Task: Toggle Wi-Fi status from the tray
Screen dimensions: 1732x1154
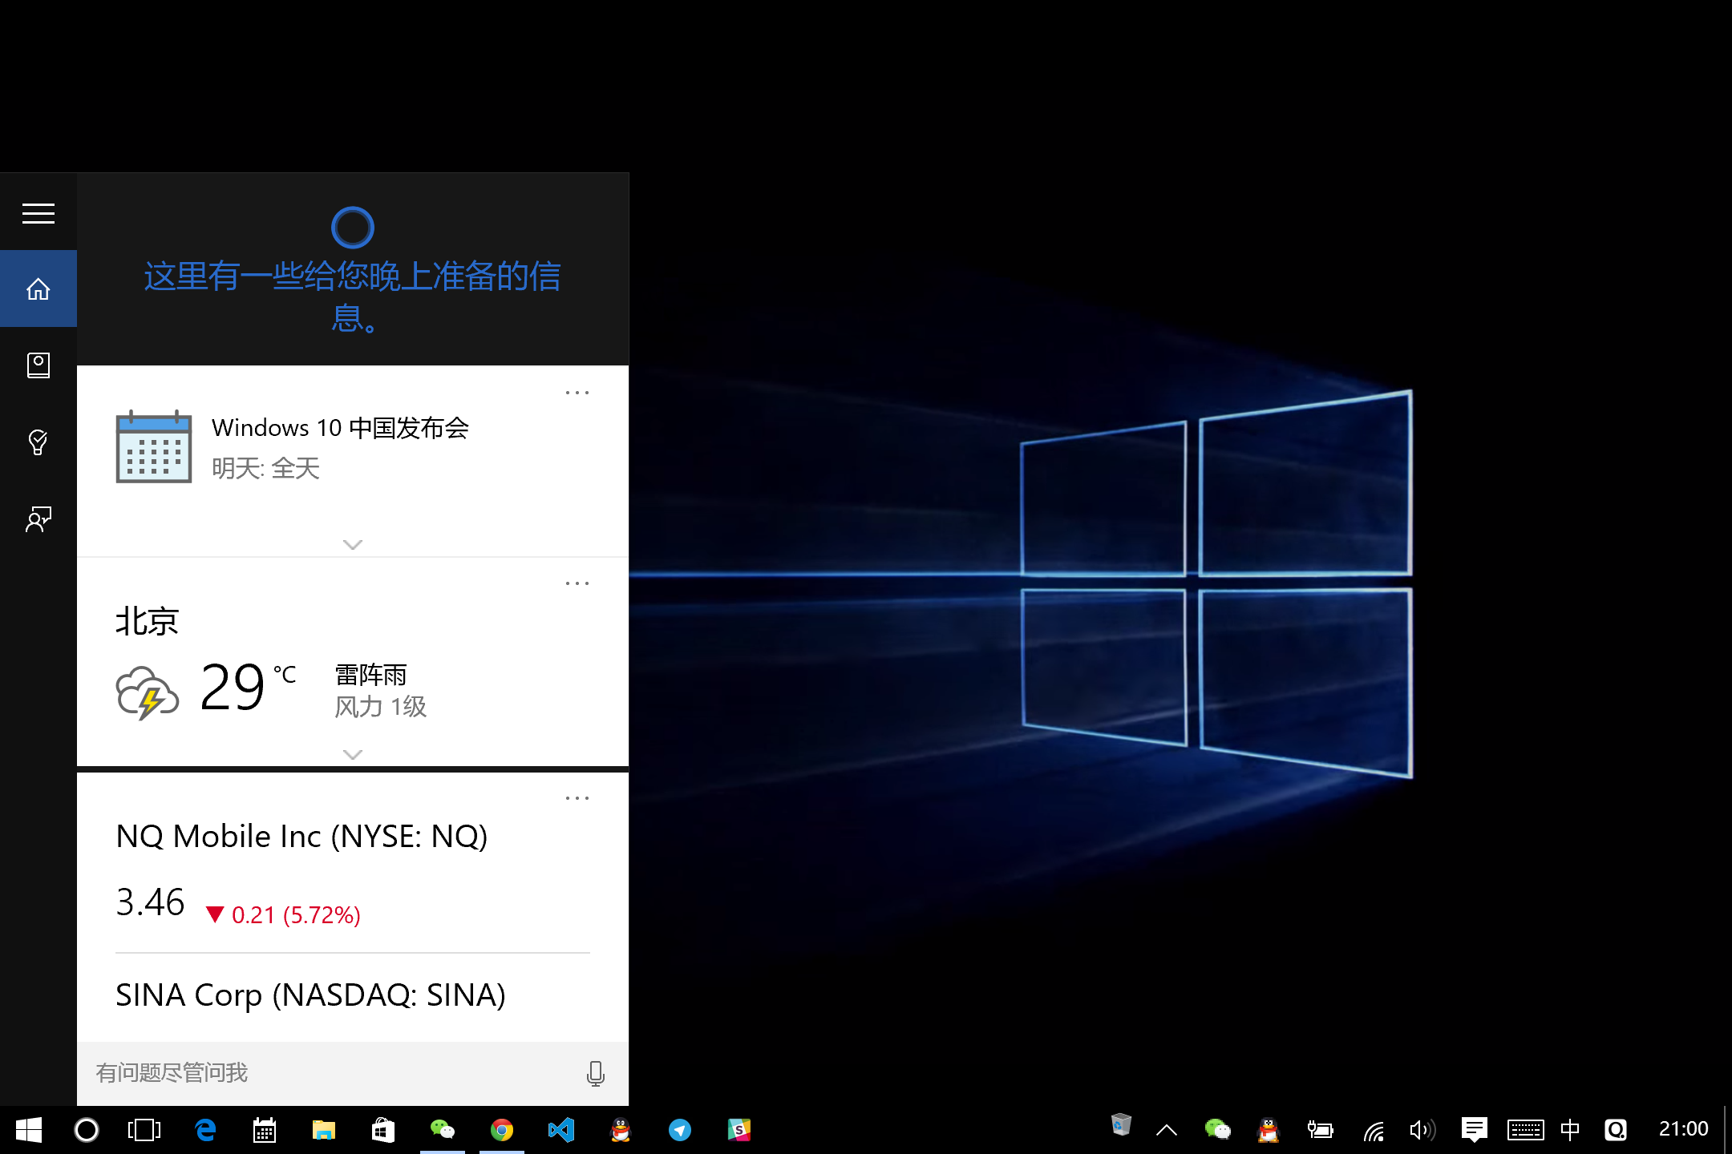Action: (1374, 1130)
